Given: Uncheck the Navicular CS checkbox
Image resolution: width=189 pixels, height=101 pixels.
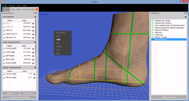Looking at the screenshot, I should coord(4,38).
